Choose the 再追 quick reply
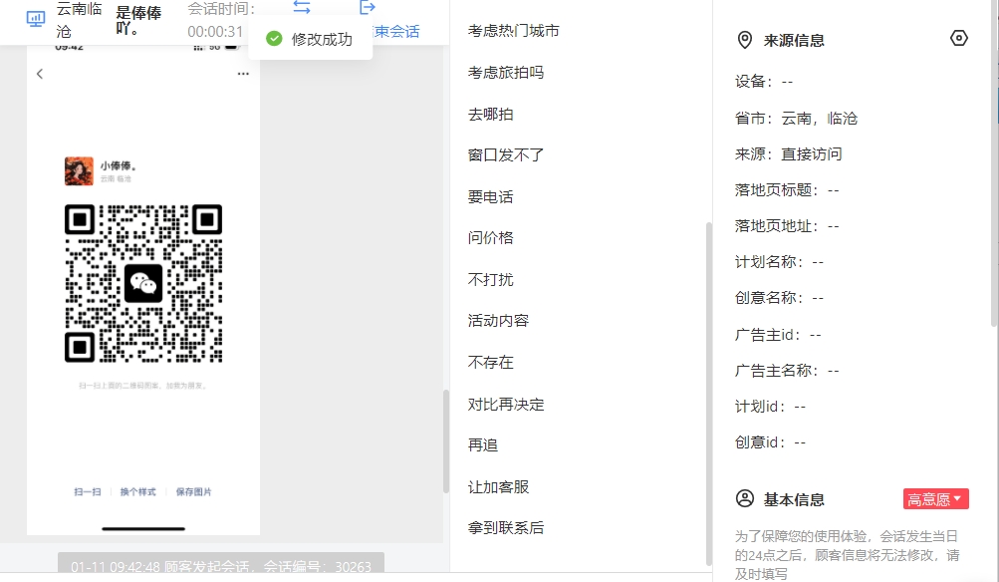999x582 pixels. coord(483,444)
